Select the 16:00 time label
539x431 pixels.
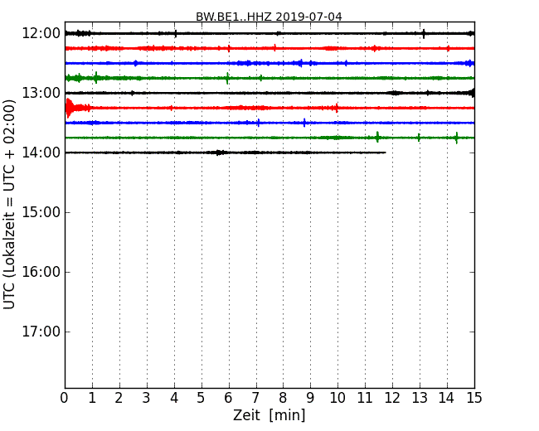click(41, 272)
